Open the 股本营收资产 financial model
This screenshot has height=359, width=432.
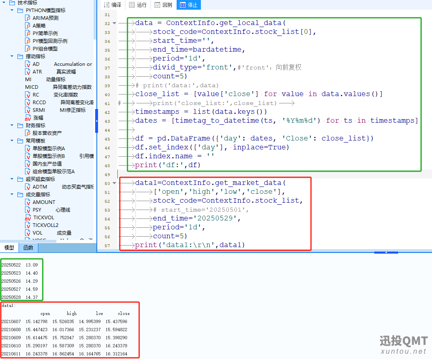pos(47,133)
